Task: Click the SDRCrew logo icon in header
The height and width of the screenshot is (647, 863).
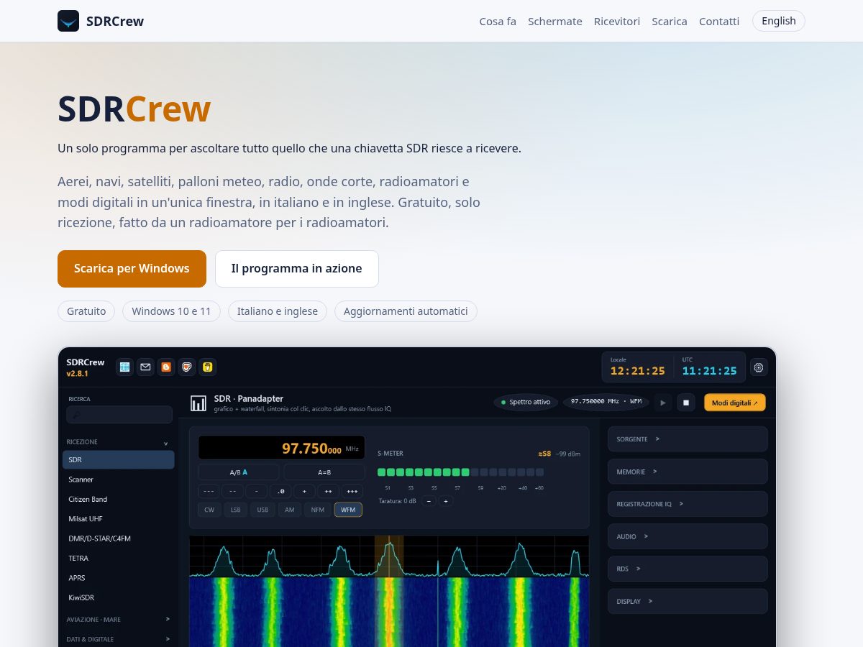Action: click(68, 21)
